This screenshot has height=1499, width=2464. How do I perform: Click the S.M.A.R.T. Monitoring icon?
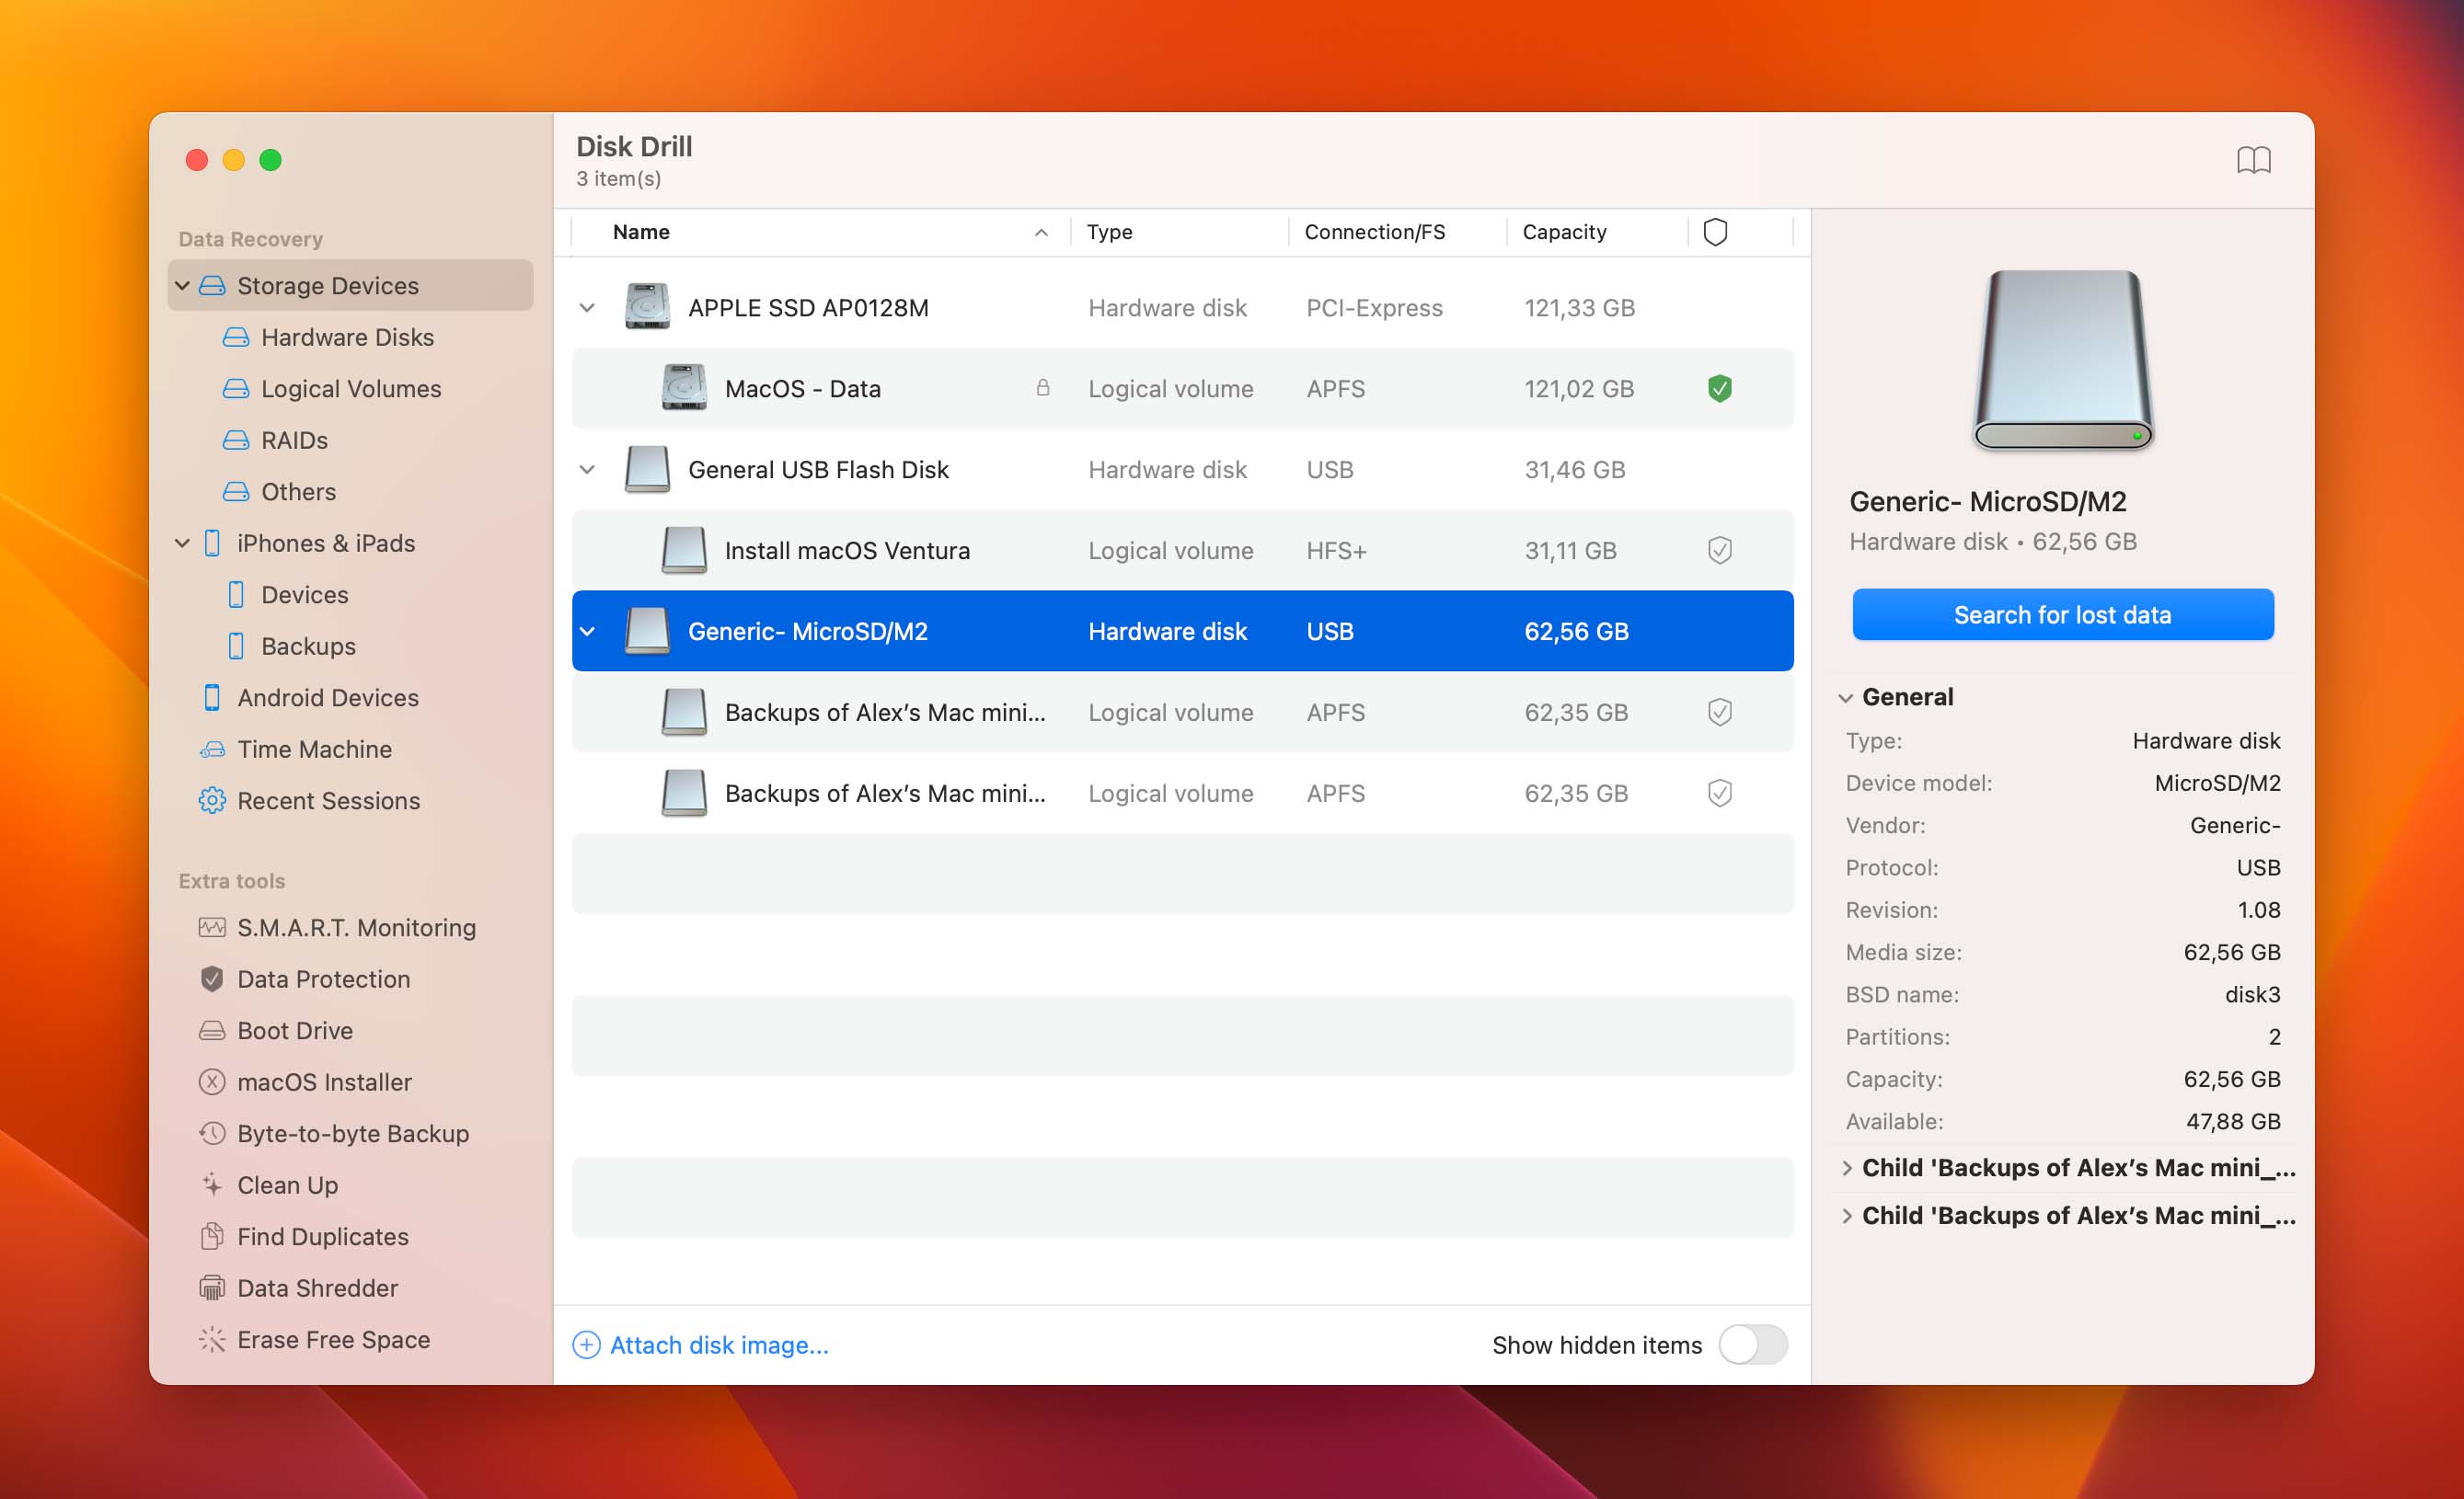210,925
